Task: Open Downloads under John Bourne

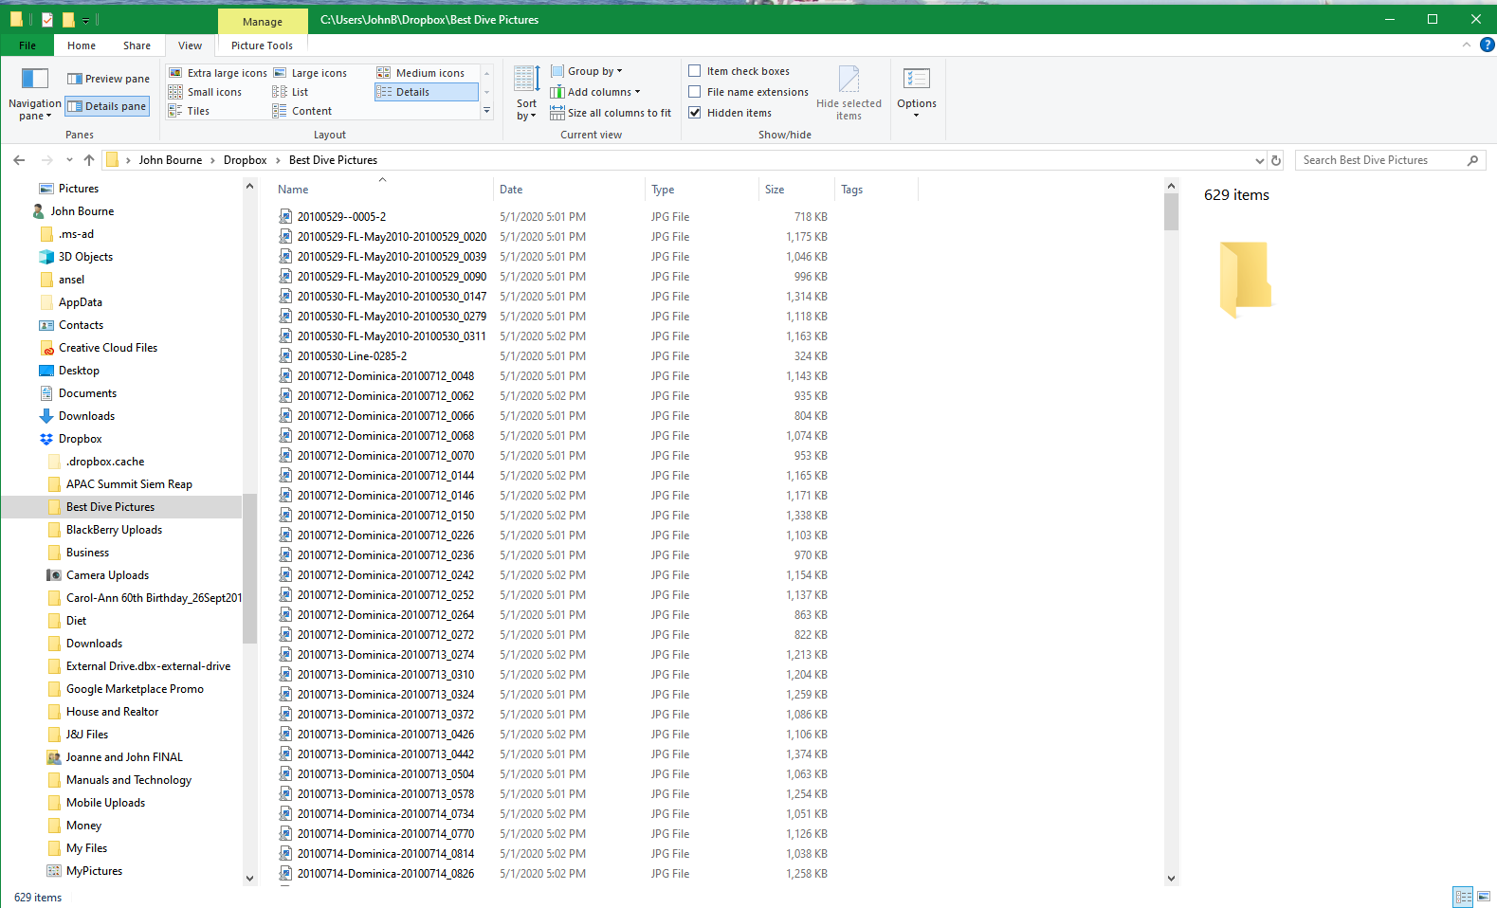Action: (x=86, y=416)
